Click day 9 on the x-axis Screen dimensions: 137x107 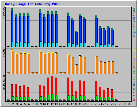41,104
